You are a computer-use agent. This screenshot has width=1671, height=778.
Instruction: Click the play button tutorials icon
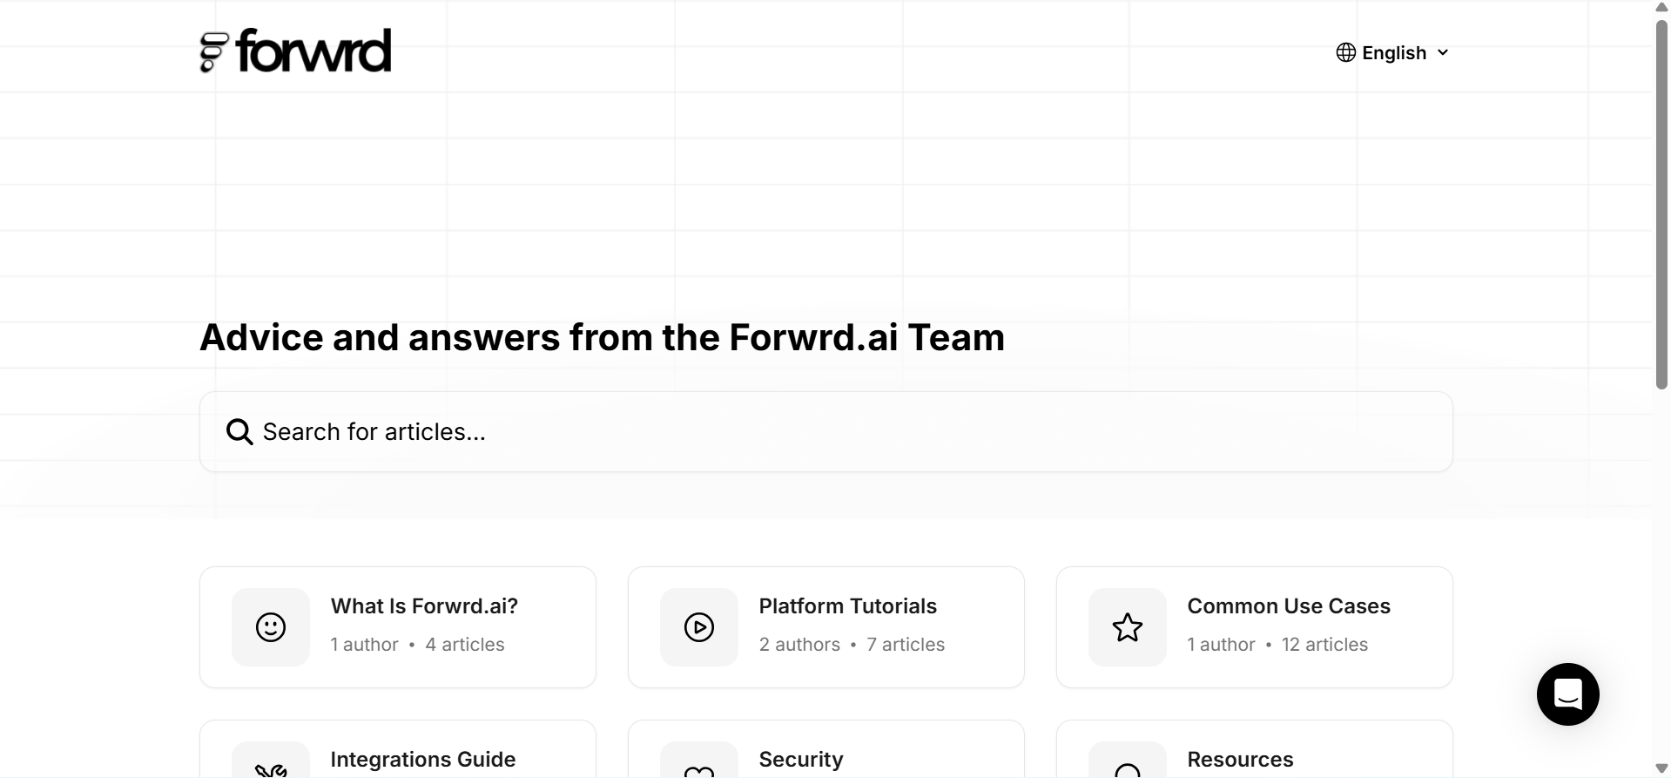pyautogui.click(x=699, y=627)
